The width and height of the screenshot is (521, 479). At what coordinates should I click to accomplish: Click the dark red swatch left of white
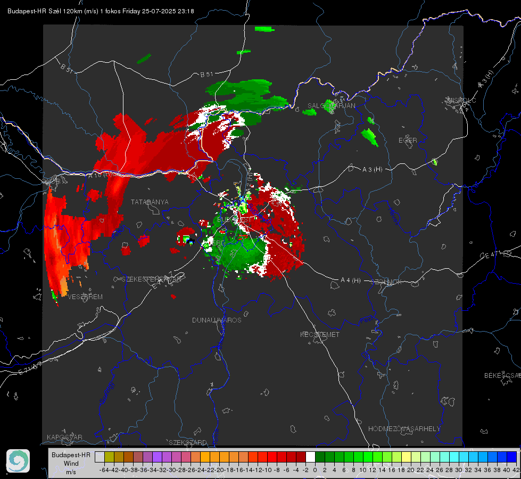point(301,457)
